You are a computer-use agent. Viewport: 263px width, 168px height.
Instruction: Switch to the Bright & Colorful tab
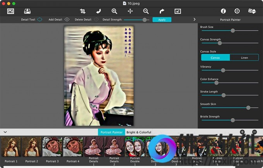[139, 132]
